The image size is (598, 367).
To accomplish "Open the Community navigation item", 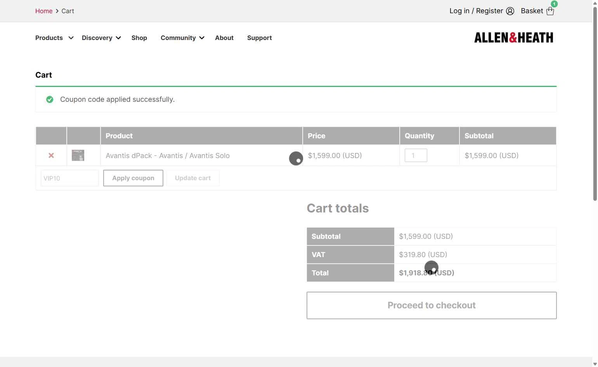I will pyautogui.click(x=178, y=38).
